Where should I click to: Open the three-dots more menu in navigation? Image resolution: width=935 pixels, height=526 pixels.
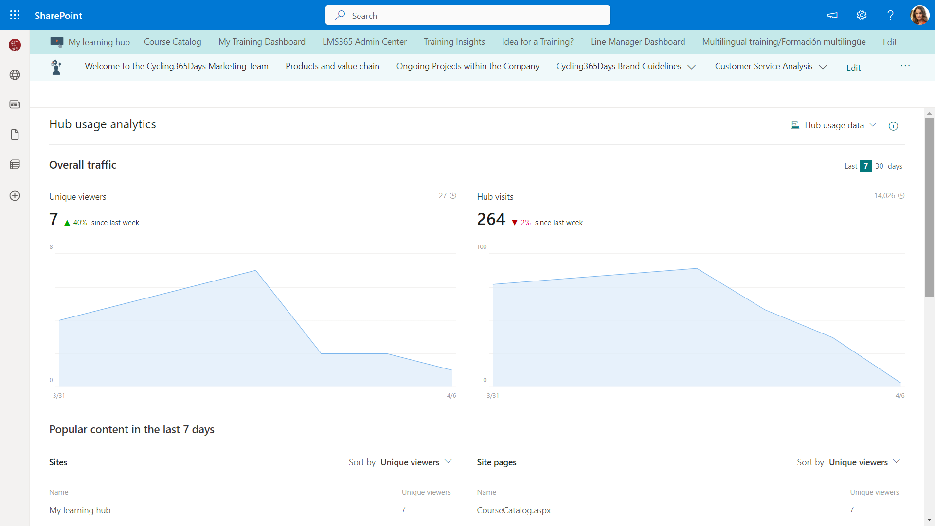point(905,66)
